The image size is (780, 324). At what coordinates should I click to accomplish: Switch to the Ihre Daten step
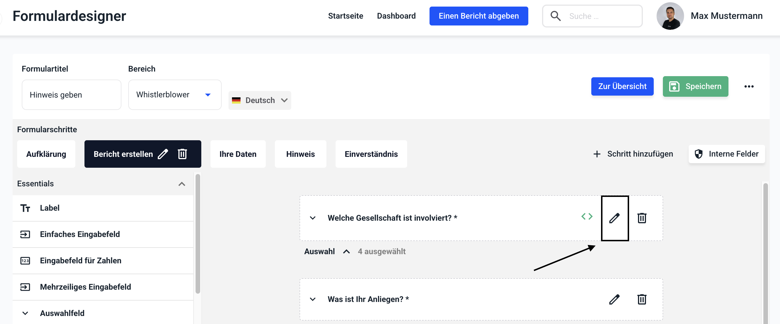238,154
